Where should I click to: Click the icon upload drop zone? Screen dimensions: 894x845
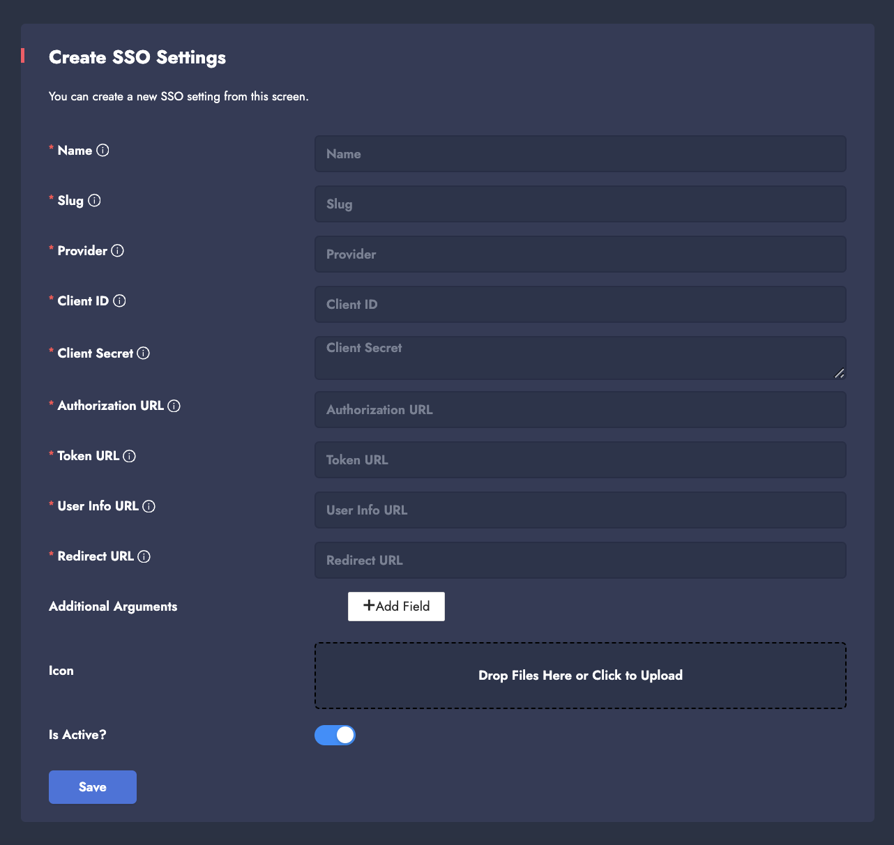coord(580,676)
